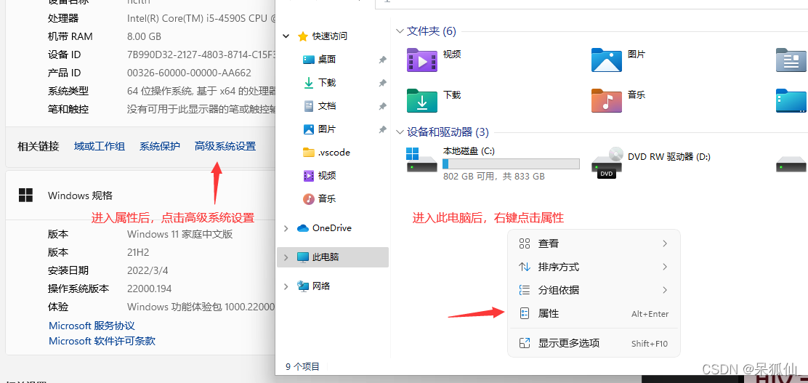This screenshot has width=808, height=383.
Task: Choose 排序方式 in the context menu
Action: coord(594,267)
